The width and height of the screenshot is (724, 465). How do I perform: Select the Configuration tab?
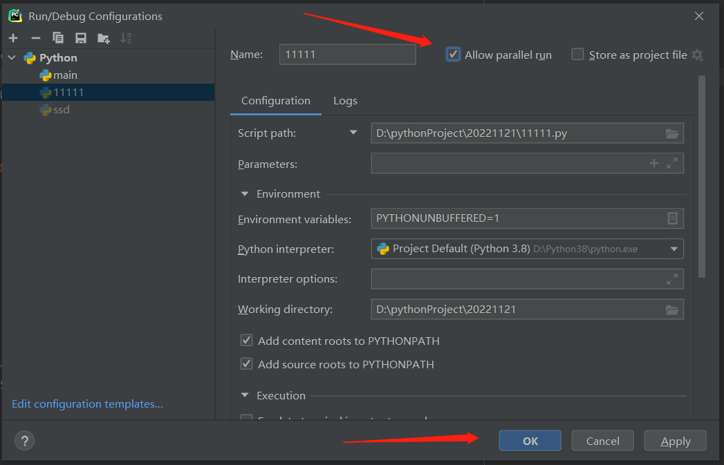[276, 101]
